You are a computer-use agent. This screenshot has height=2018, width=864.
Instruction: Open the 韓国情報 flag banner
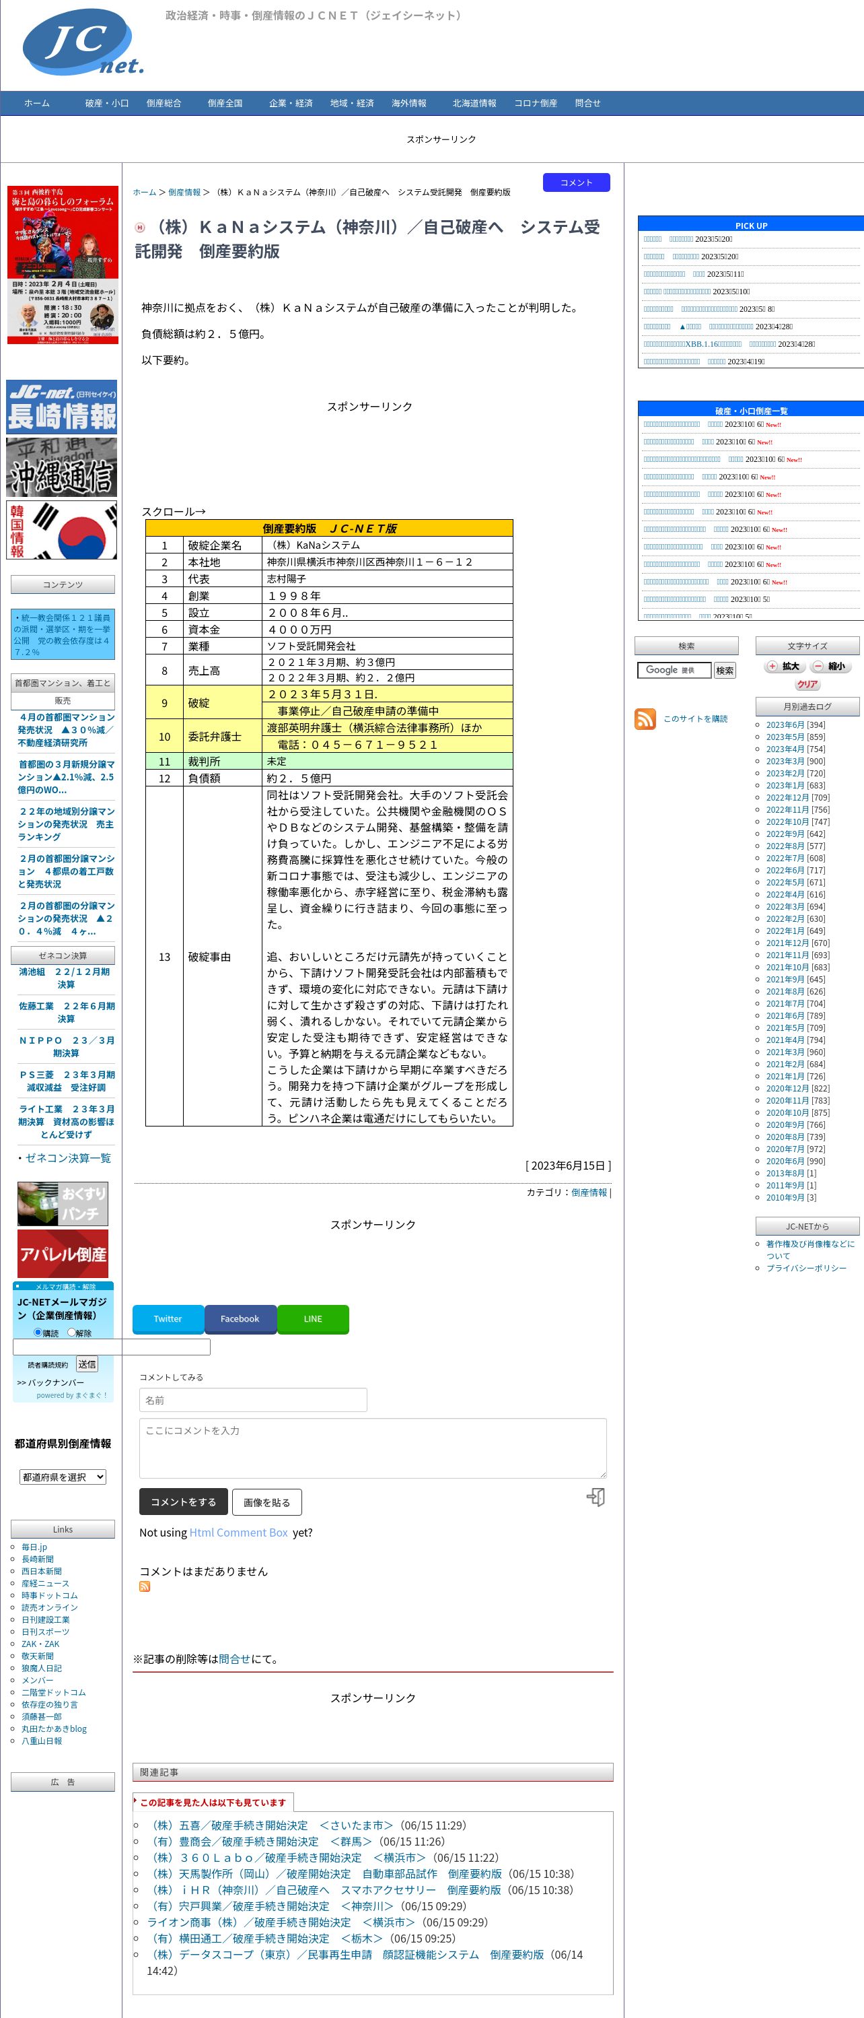coord(62,531)
